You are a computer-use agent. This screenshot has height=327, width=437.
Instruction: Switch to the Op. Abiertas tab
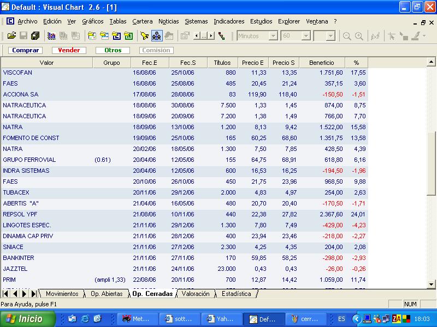click(x=107, y=294)
